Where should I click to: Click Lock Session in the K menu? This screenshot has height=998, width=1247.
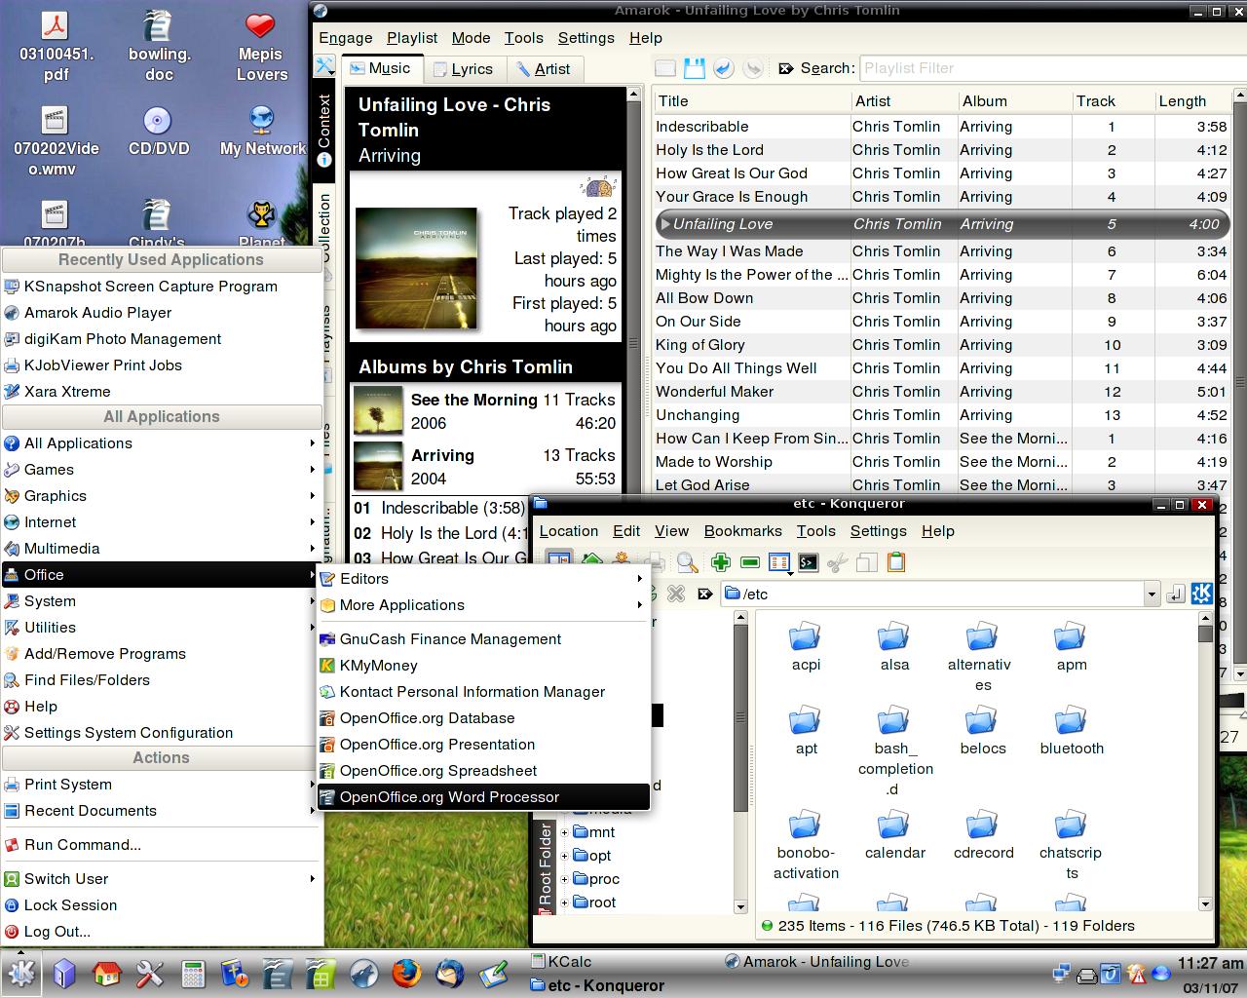pyautogui.click(x=162, y=904)
